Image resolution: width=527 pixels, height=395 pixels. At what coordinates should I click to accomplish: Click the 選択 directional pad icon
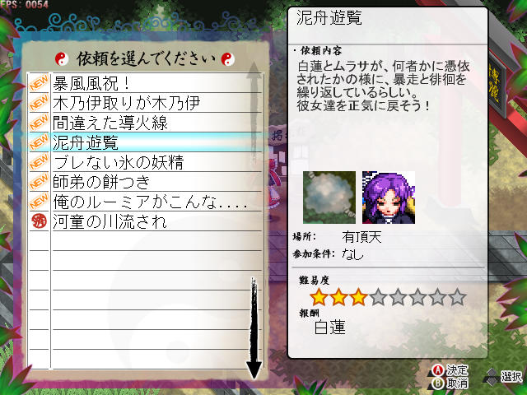tap(492, 377)
